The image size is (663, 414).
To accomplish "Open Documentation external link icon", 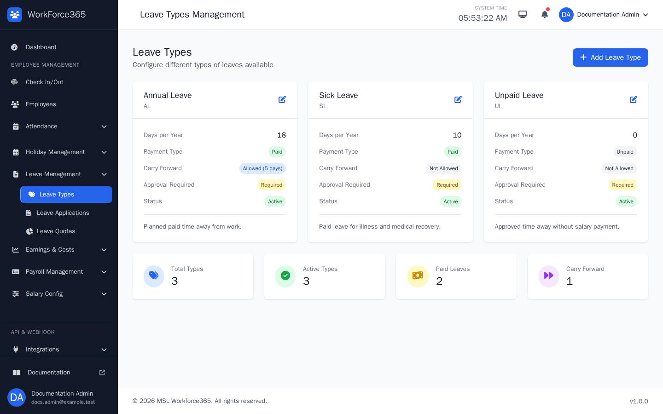I will click(102, 373).
